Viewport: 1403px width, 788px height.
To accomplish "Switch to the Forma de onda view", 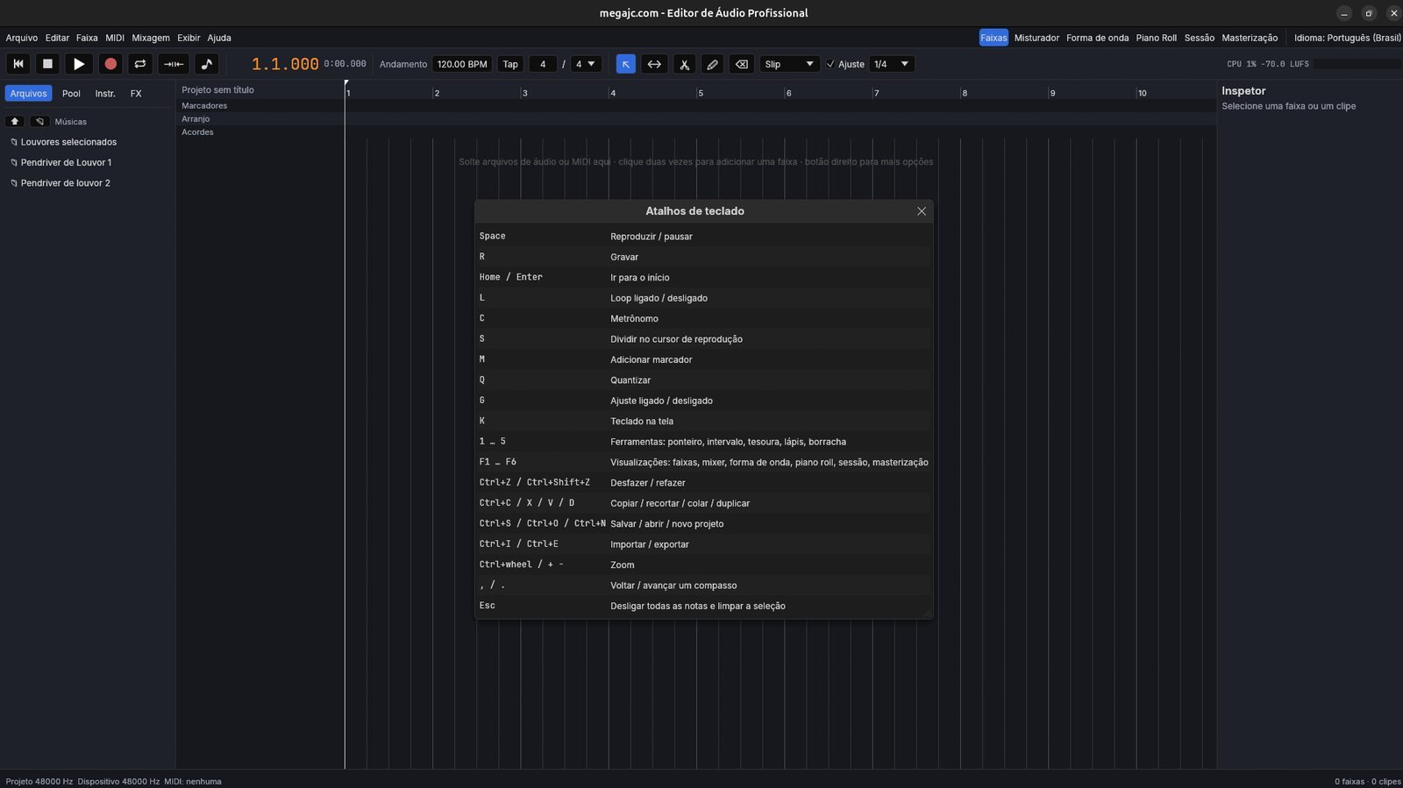I will (x=1097, y=38).
